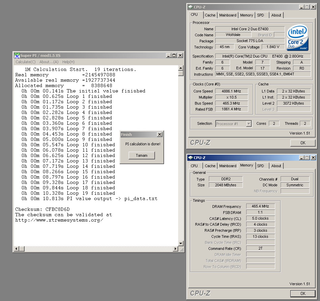Close the upper CPU-Z window

point(313,7)
